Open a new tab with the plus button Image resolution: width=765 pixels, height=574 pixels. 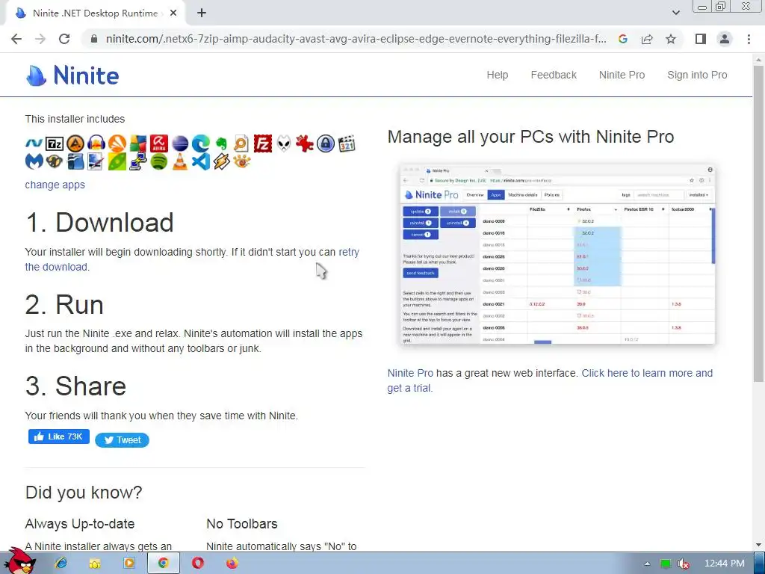(202, 13)
